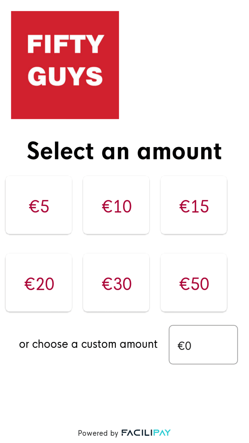
Task: Click the Fifty Guys red logo
Action: point(65,65)
